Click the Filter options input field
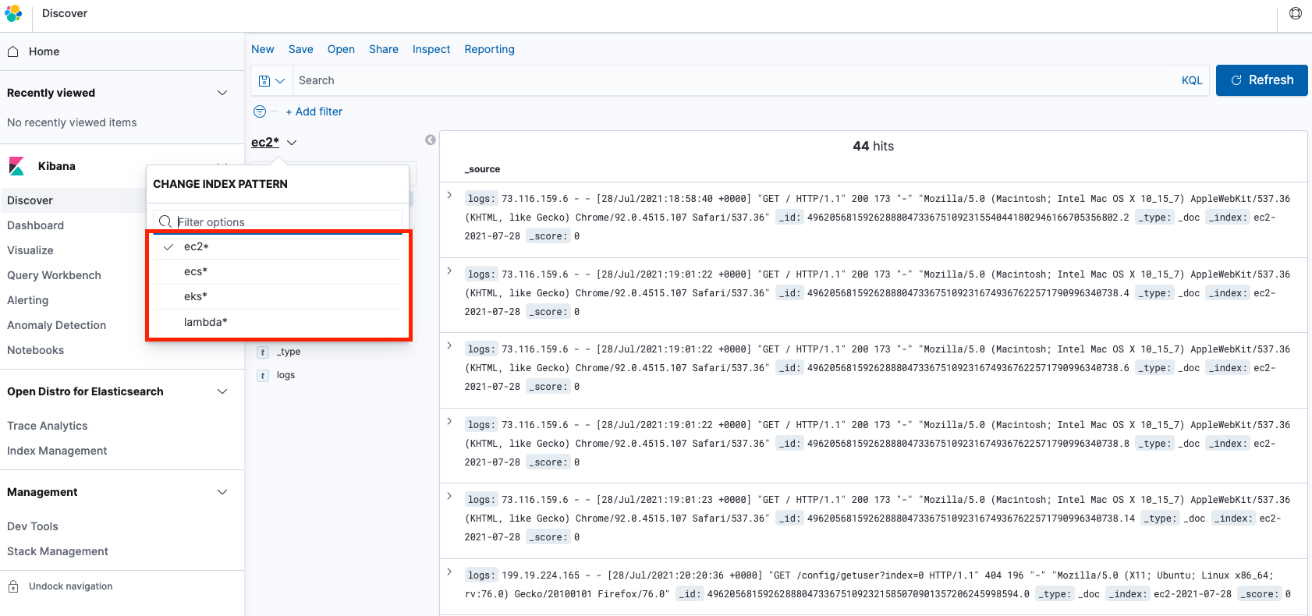This screenshot has height=616, width=1312. coord(278,221)
